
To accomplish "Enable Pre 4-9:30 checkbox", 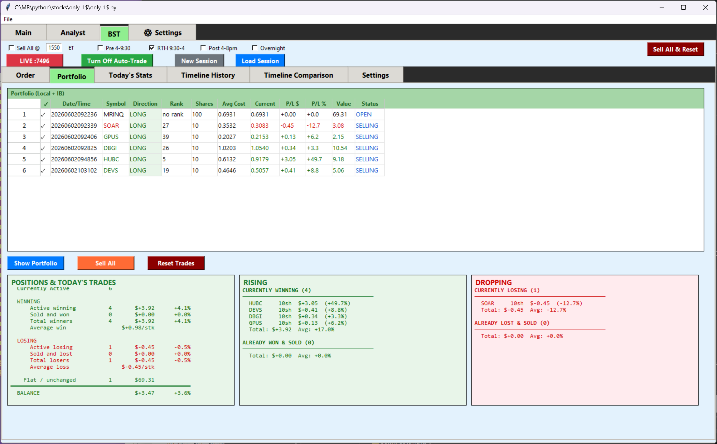I will pos(100,48).
